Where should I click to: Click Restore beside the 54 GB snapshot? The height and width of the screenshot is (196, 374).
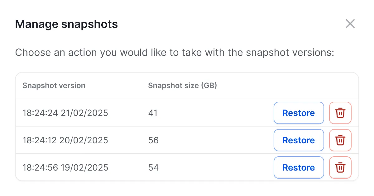point(299,167)
